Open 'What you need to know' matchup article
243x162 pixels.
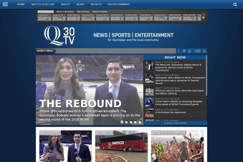[179, 92]
